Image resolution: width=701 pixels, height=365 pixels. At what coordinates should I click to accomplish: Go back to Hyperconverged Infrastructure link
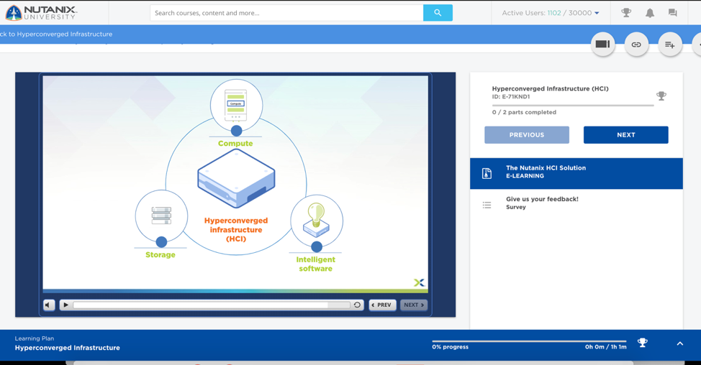(56, 34)
